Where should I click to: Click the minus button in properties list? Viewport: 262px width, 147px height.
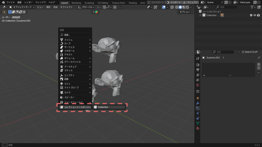tap(259, 68)
